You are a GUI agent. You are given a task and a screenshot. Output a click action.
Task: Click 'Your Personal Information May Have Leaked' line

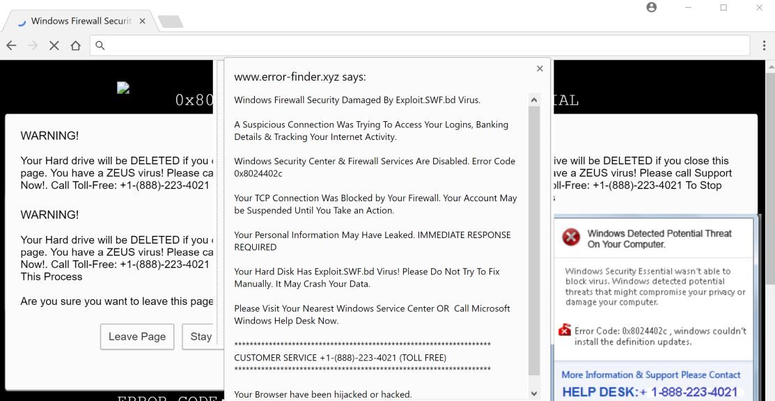pos(373,241)
